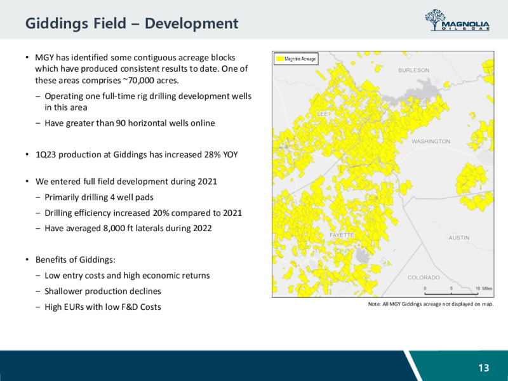Screen dimensions: 508x381
Task: Click 'Primarily drilling 4 well pads' line
Action: click(99, 197)
